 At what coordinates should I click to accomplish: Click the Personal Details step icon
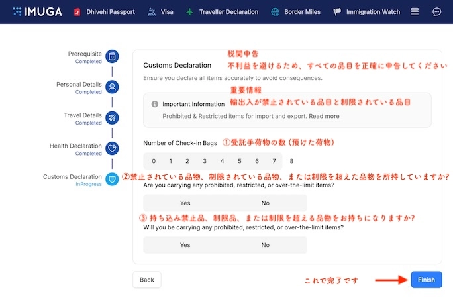112,87
